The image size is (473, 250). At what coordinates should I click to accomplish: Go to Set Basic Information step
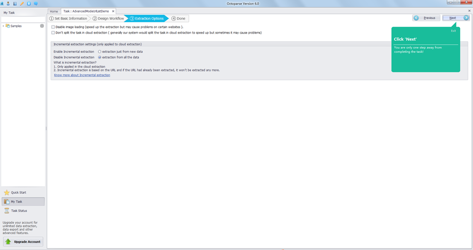coord(69,18)
